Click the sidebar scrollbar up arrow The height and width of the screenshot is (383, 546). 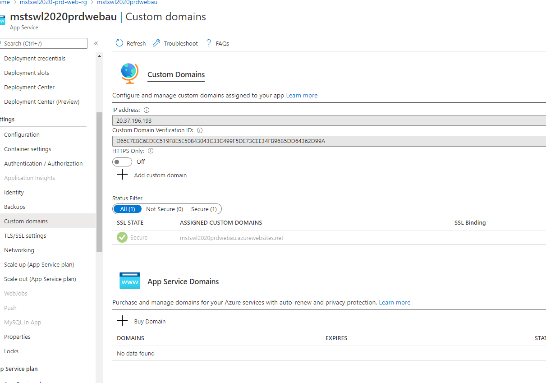tap(99, 56)
